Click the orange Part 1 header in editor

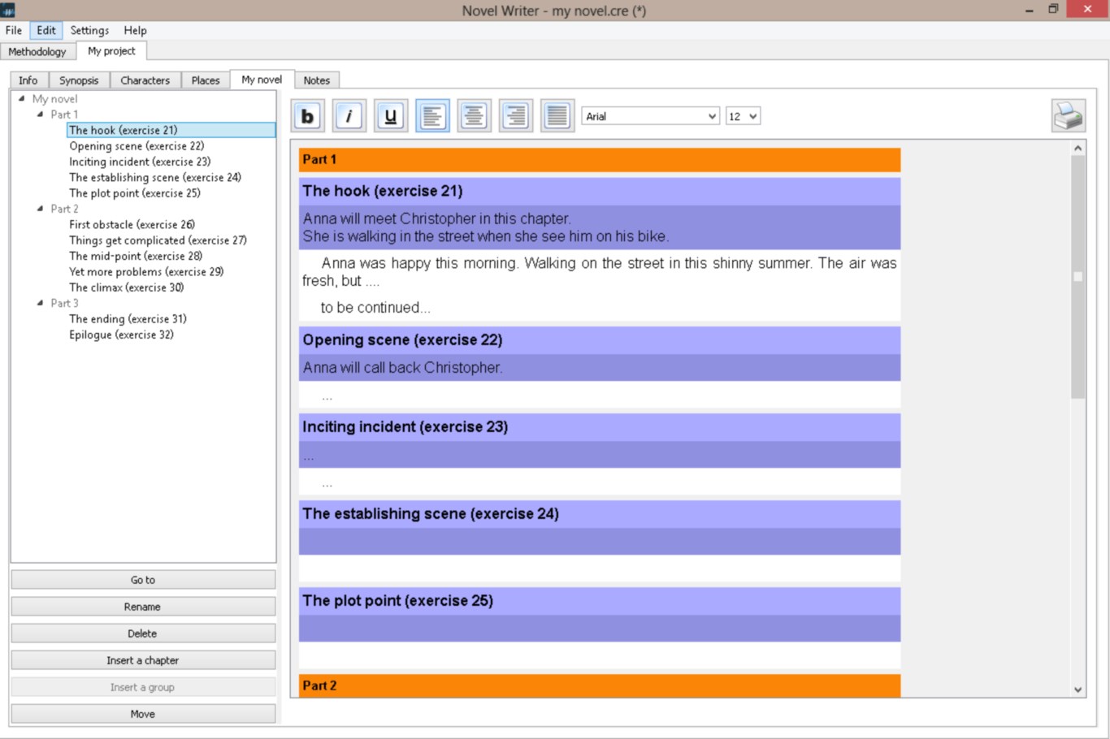[x=600, y=159]
